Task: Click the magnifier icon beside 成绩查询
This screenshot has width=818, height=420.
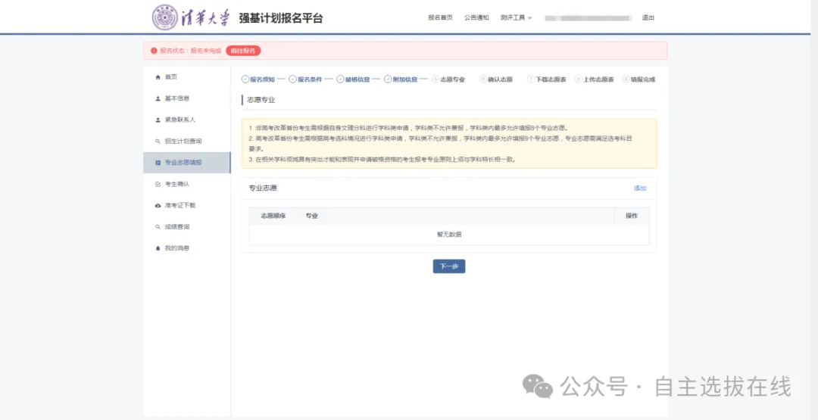Action: pyautogui.click(x=158, y=227)
